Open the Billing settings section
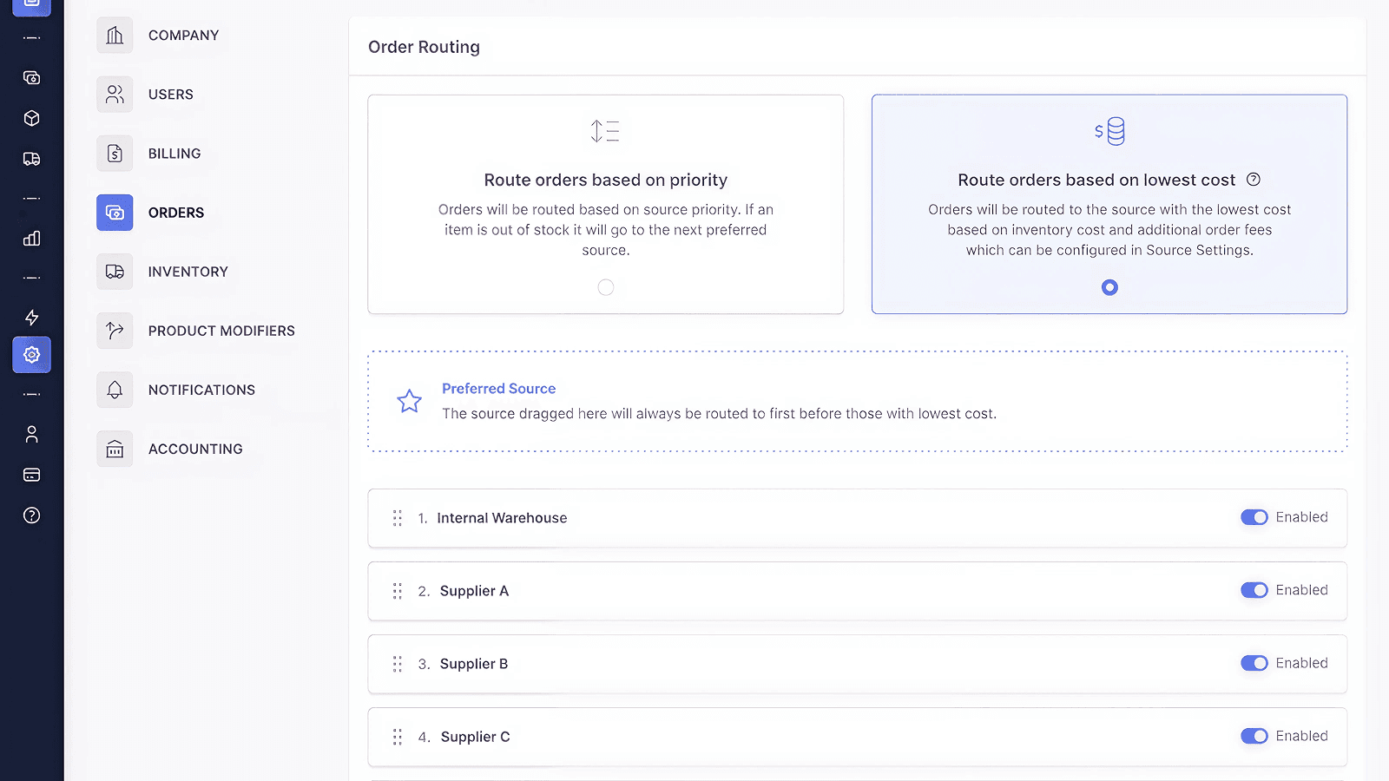Viewport: 1389px width, 781px height. pos(174,154)
